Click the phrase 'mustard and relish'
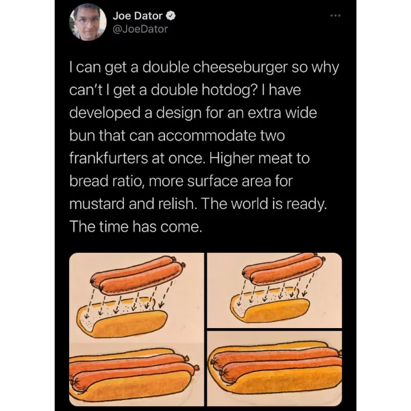Viewport: 411px width, 411px height. [133, 204]
